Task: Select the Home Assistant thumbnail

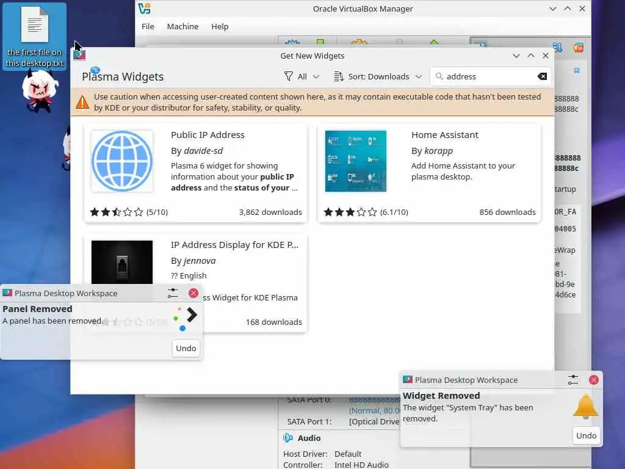Action: [356, 161]
